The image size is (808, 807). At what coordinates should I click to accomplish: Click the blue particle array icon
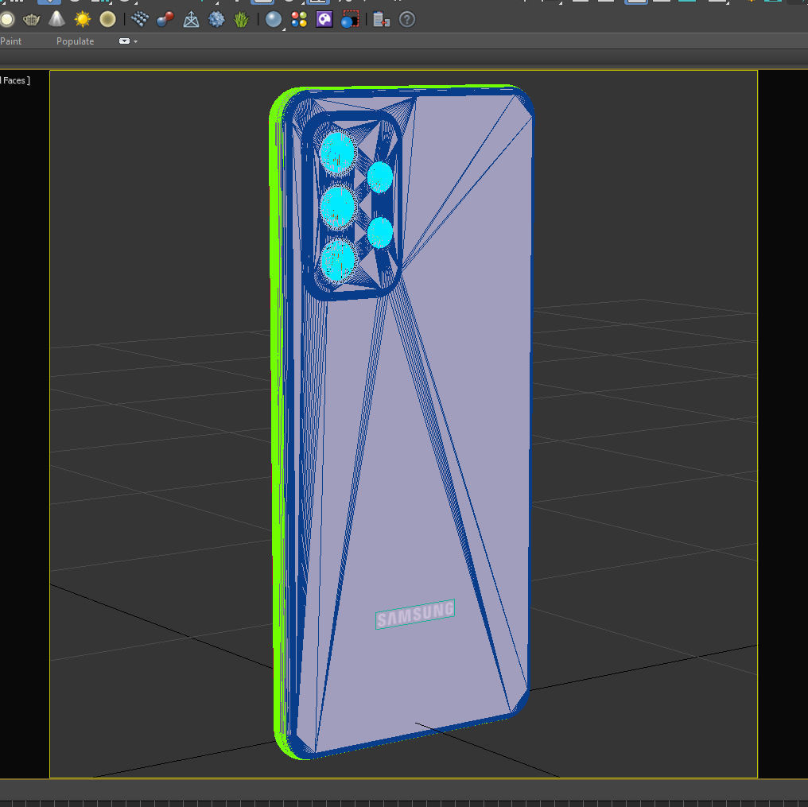[140, 20]
